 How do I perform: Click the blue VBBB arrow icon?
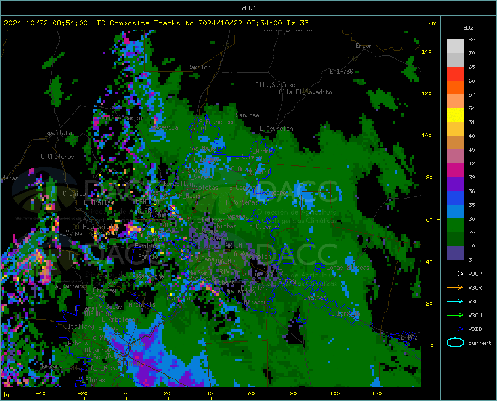tap(455, 329)
